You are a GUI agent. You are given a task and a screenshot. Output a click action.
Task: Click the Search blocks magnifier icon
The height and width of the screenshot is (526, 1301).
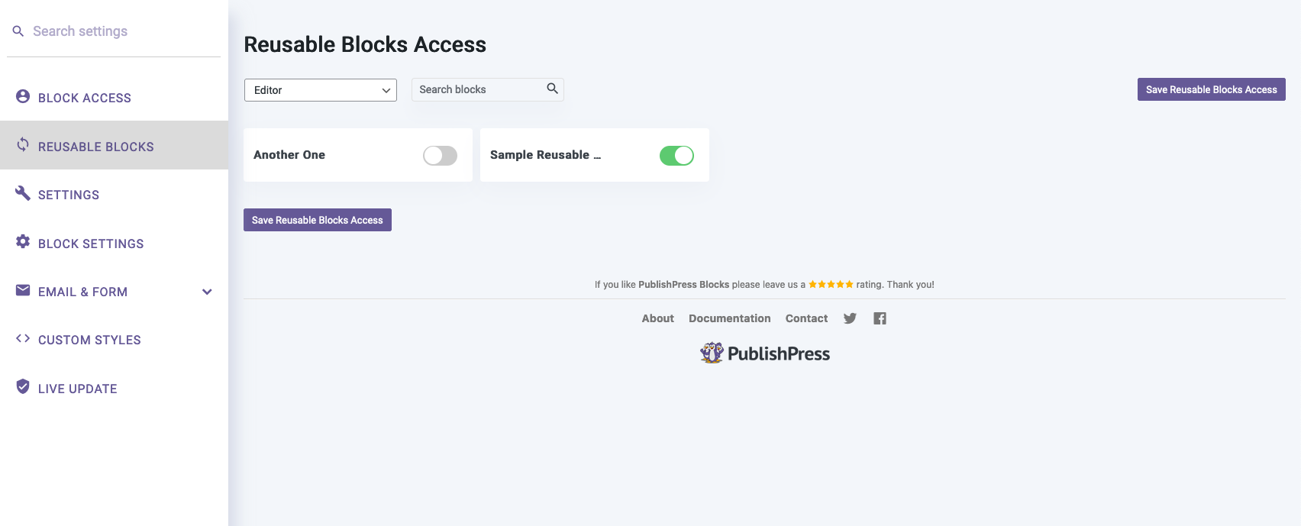click(552, 89)
